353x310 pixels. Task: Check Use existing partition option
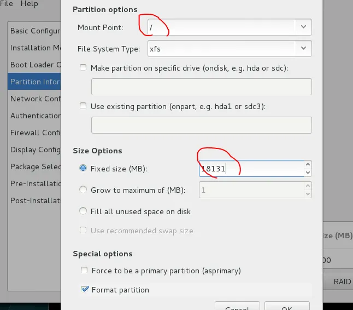tap(83, 106)
